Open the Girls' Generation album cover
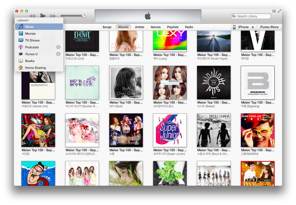 coord(82,130)
